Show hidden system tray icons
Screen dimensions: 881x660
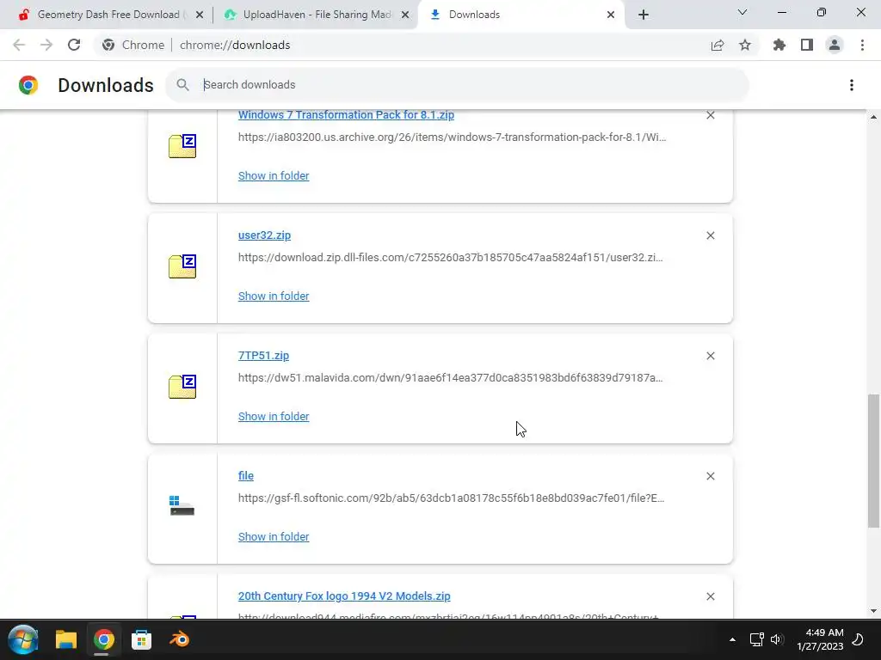(732, 639)
